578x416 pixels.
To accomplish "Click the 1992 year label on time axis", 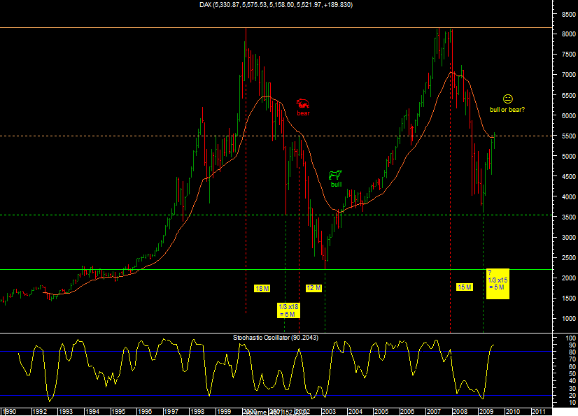I will [39, 412].
